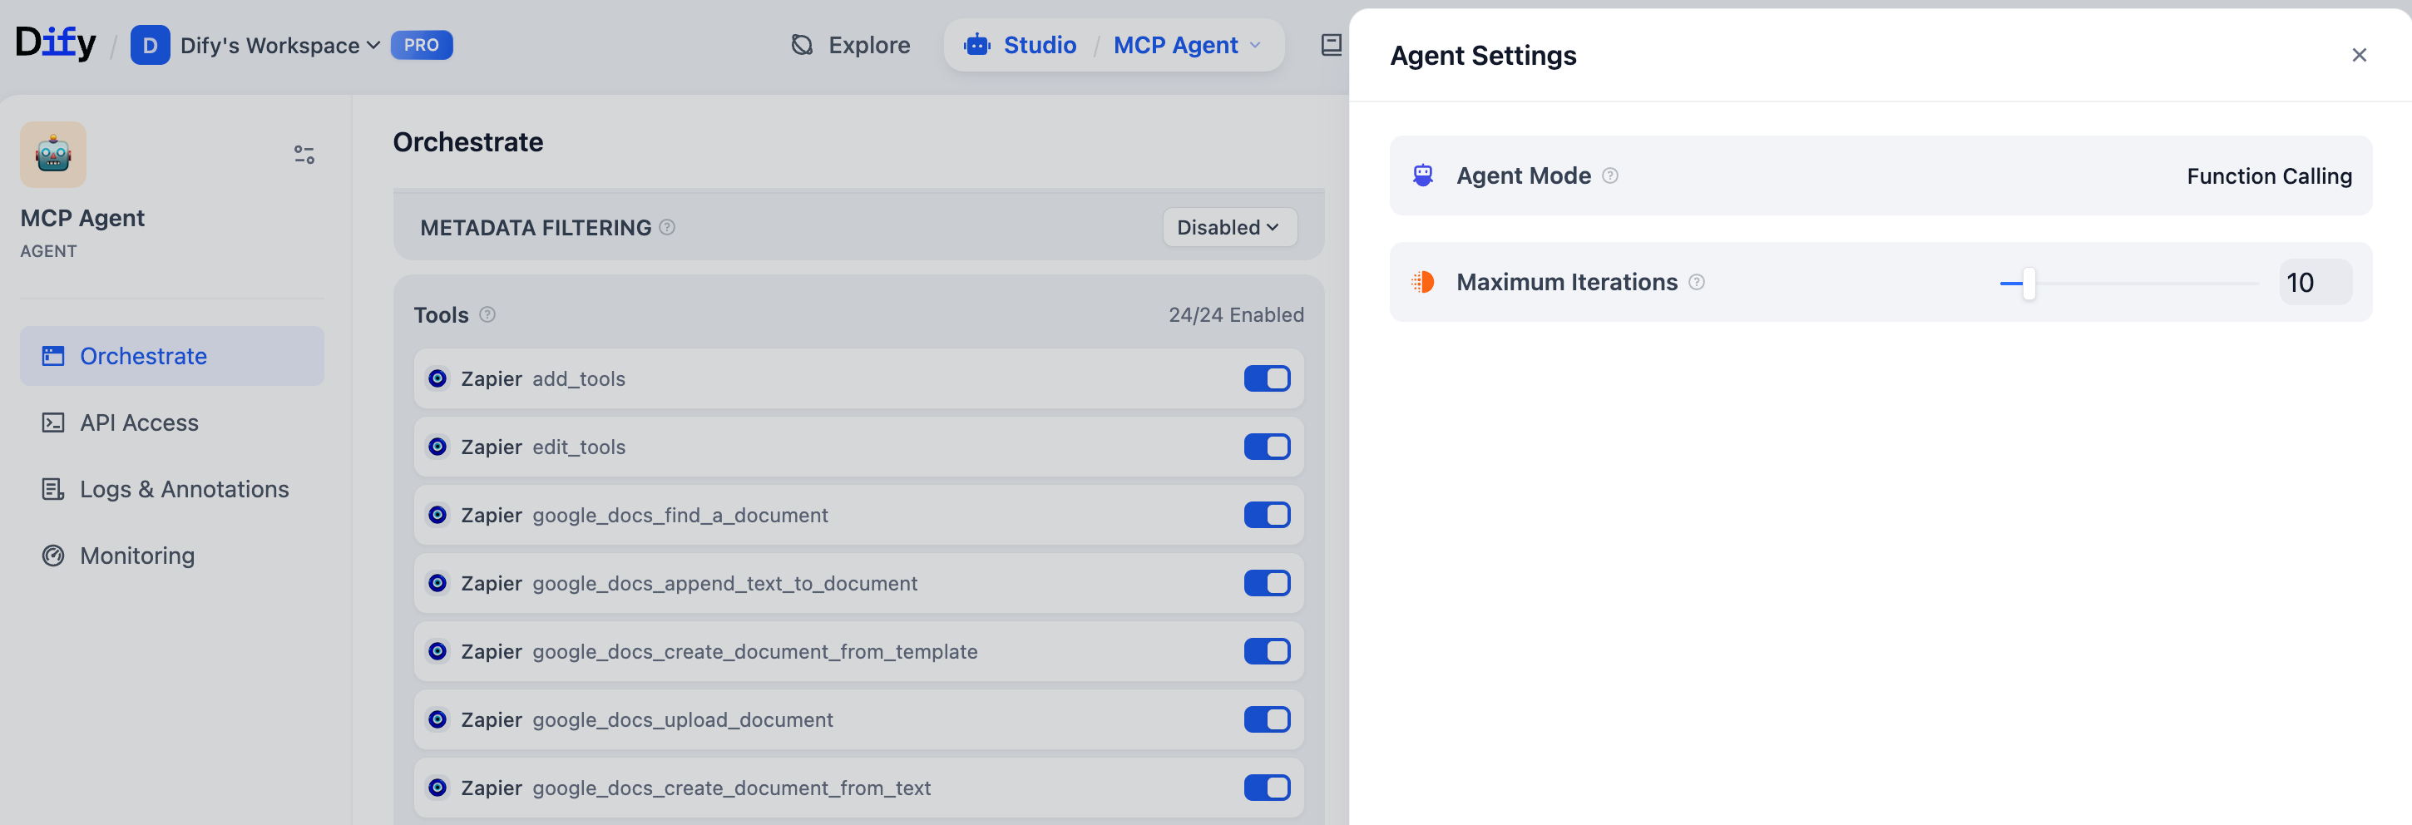Screen dimensions: 2412x825
Task: Click Zapier icon for google_docs_create_document_from_text
Action: (x=437, y=788)
